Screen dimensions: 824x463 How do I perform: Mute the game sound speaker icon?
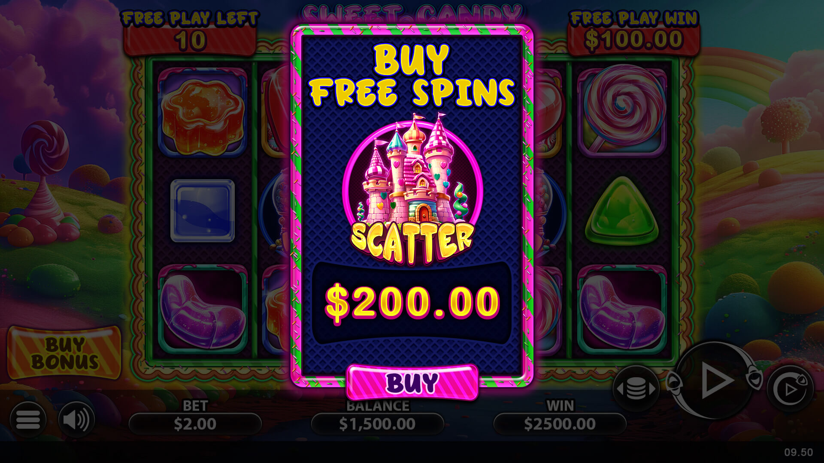tap(76, 419)
